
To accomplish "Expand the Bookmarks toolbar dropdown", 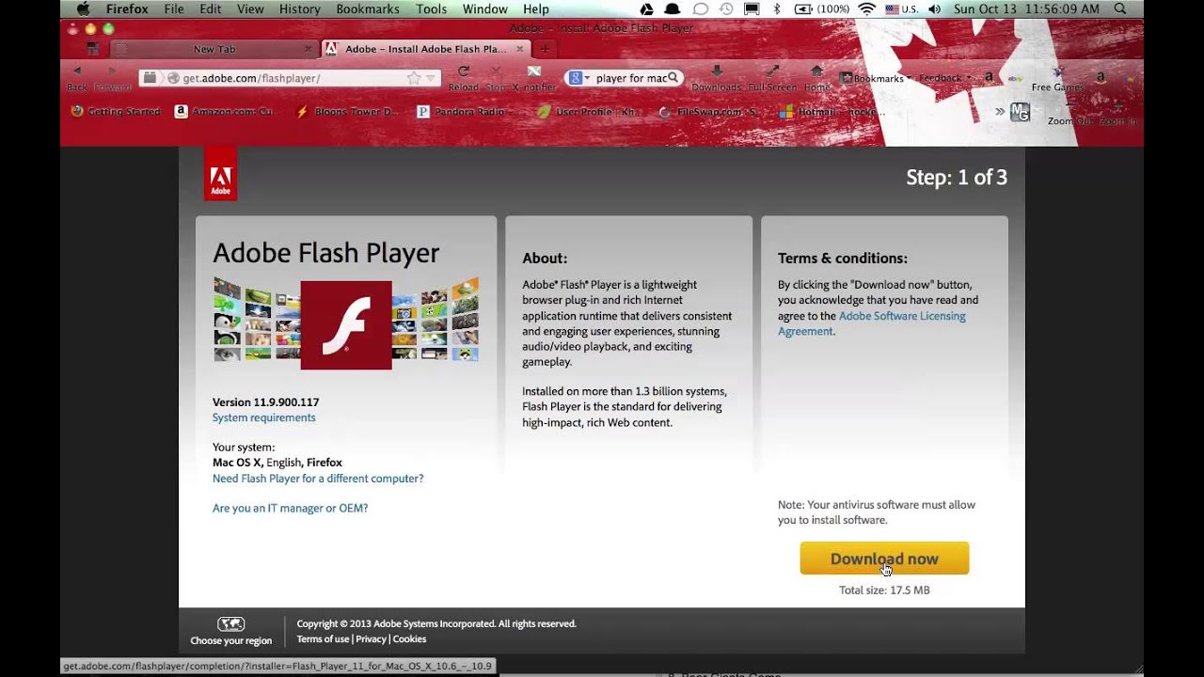I will coord(875,78).
